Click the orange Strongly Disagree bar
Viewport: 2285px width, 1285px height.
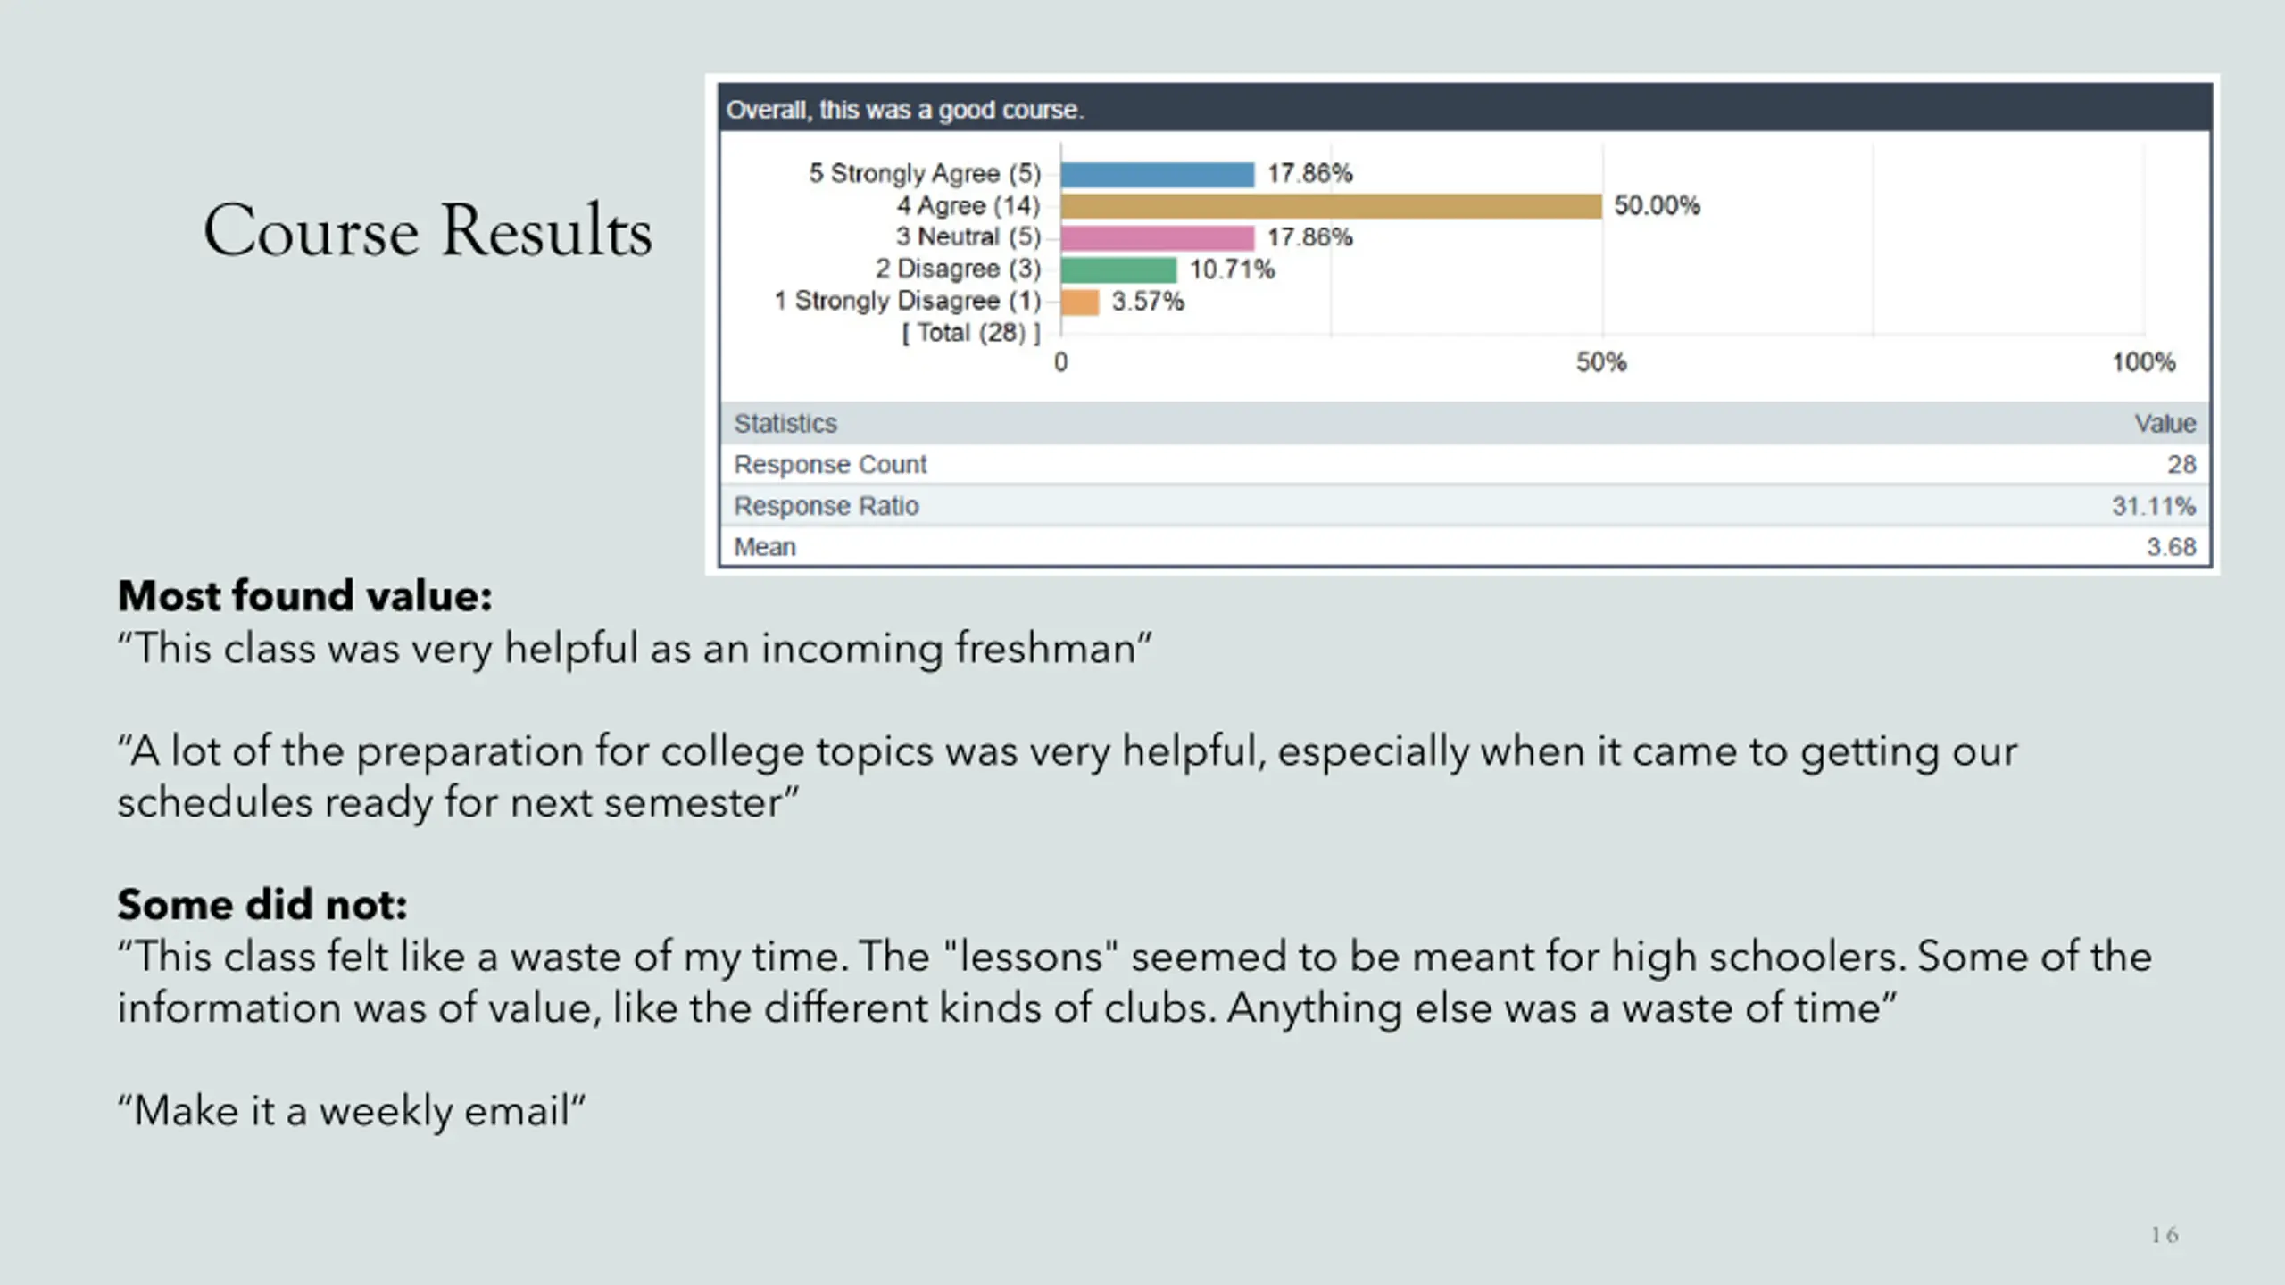1080,302
